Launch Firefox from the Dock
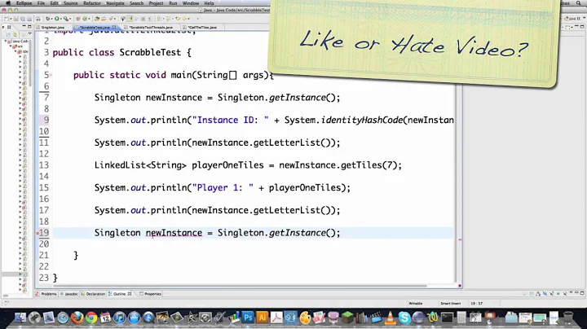The width and height of the screenshot is (587, 329). point(77,318)
